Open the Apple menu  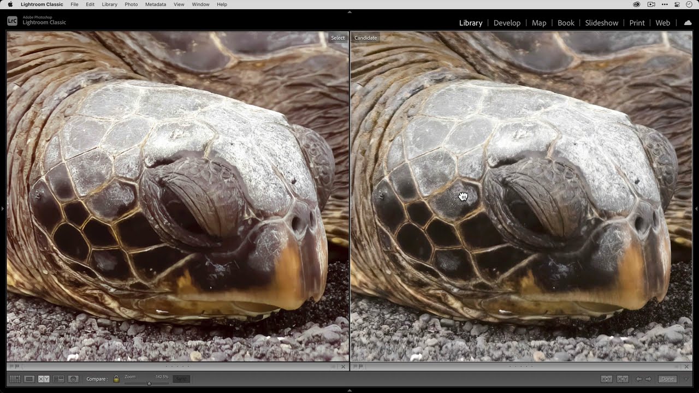tap(10, 4)
